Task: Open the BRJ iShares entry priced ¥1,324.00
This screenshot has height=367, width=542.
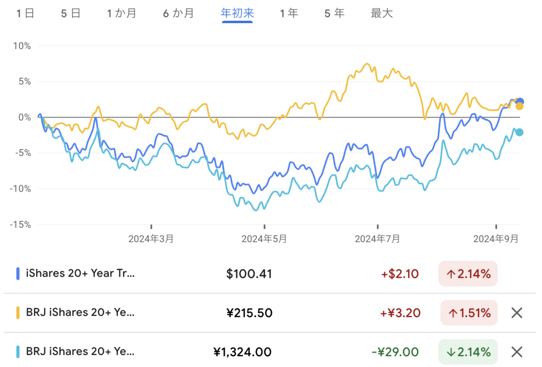Action: click(80, 352)
